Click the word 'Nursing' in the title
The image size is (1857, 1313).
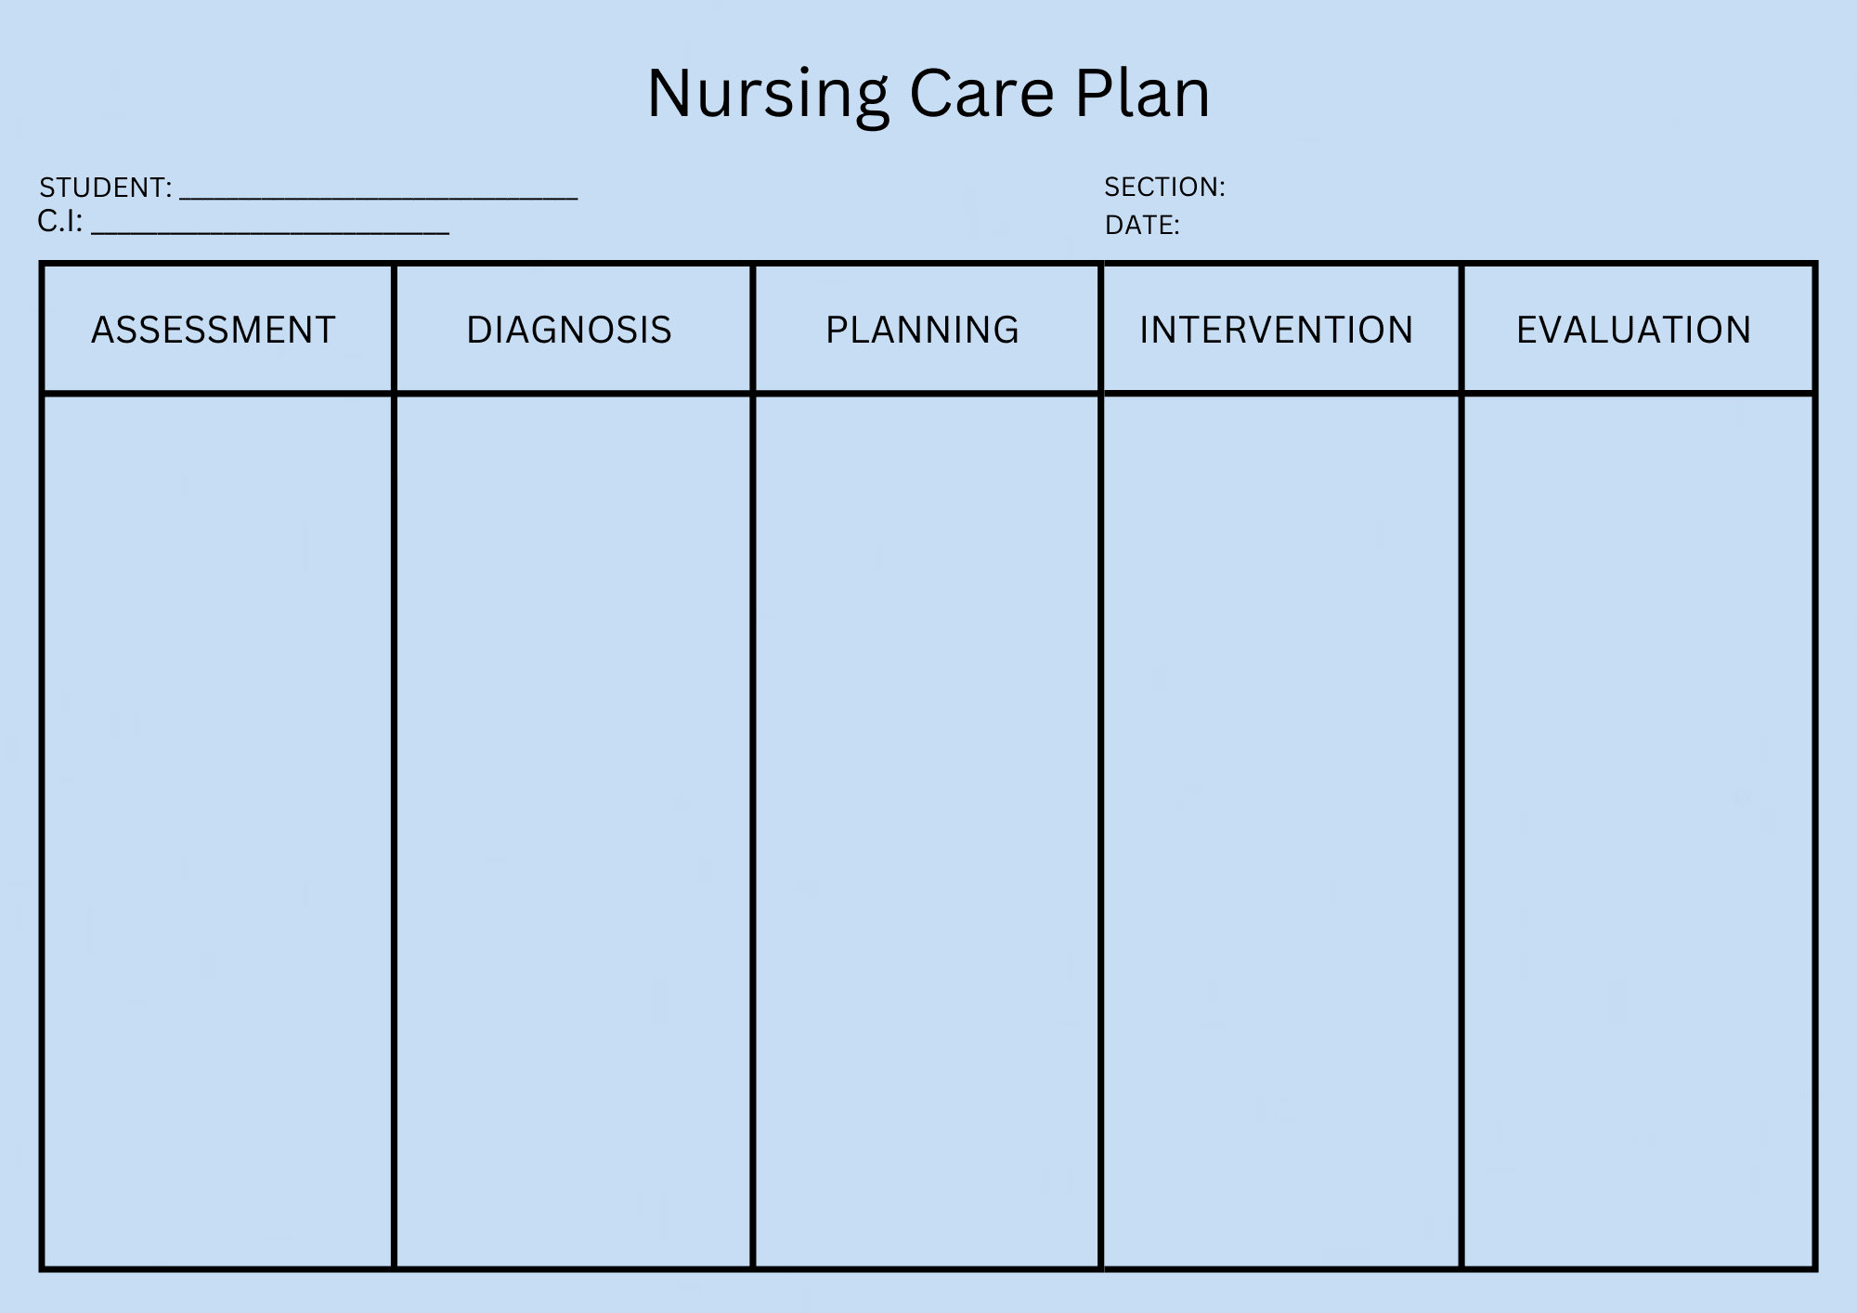(x=768, y=95)
